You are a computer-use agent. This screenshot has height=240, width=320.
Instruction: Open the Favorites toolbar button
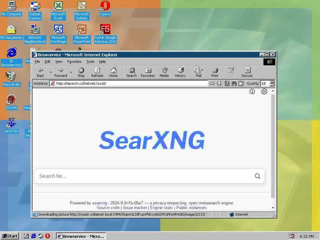[x=148, y=72]
